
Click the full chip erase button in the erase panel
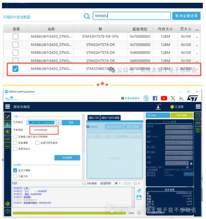click(x=133, y=126)
